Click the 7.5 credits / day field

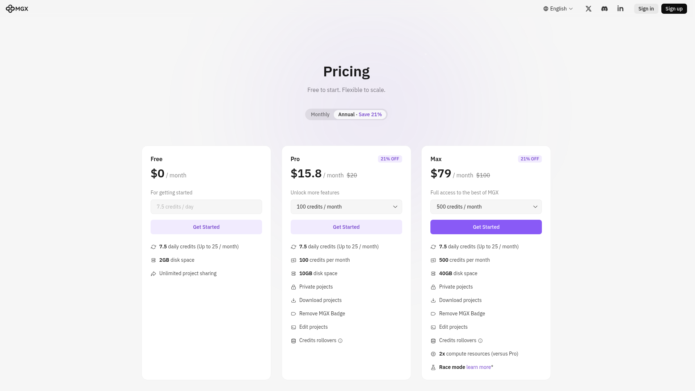206,207
